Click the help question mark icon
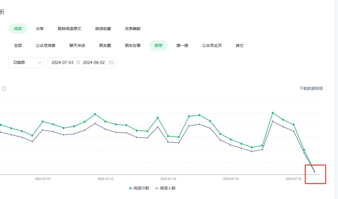 click(x=4, y=89)
